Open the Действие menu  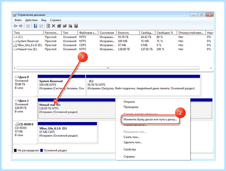[31, 20]
